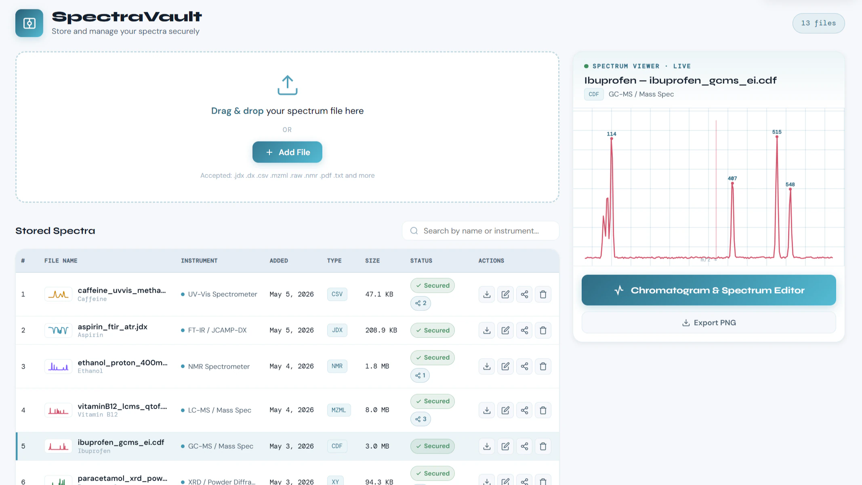Open share count badge on ethanol row
Screen dimensions: 862x485
click(x=420, y=375)
